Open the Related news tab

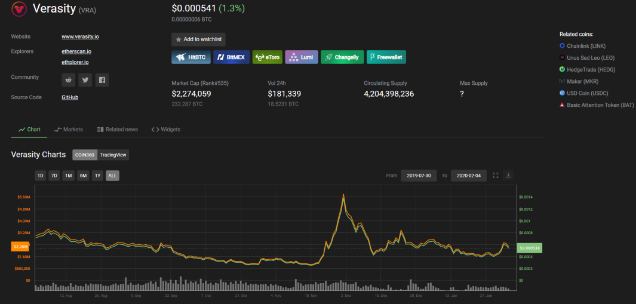pos(118,130)
